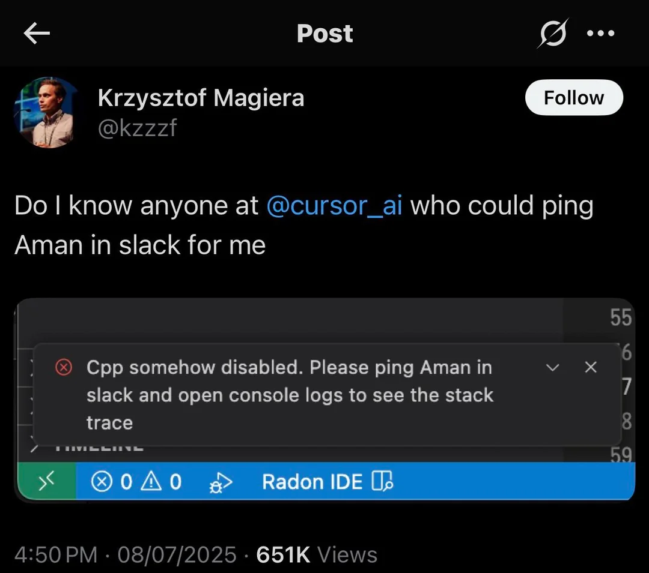The height and width of the screenshot is (573, 649).
Task: Click the errors count icon in status bar
Action: click(x=102, y=482)
